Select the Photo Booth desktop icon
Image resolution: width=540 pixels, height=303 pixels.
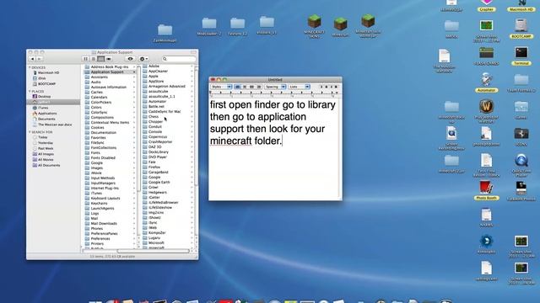point(486,190)
